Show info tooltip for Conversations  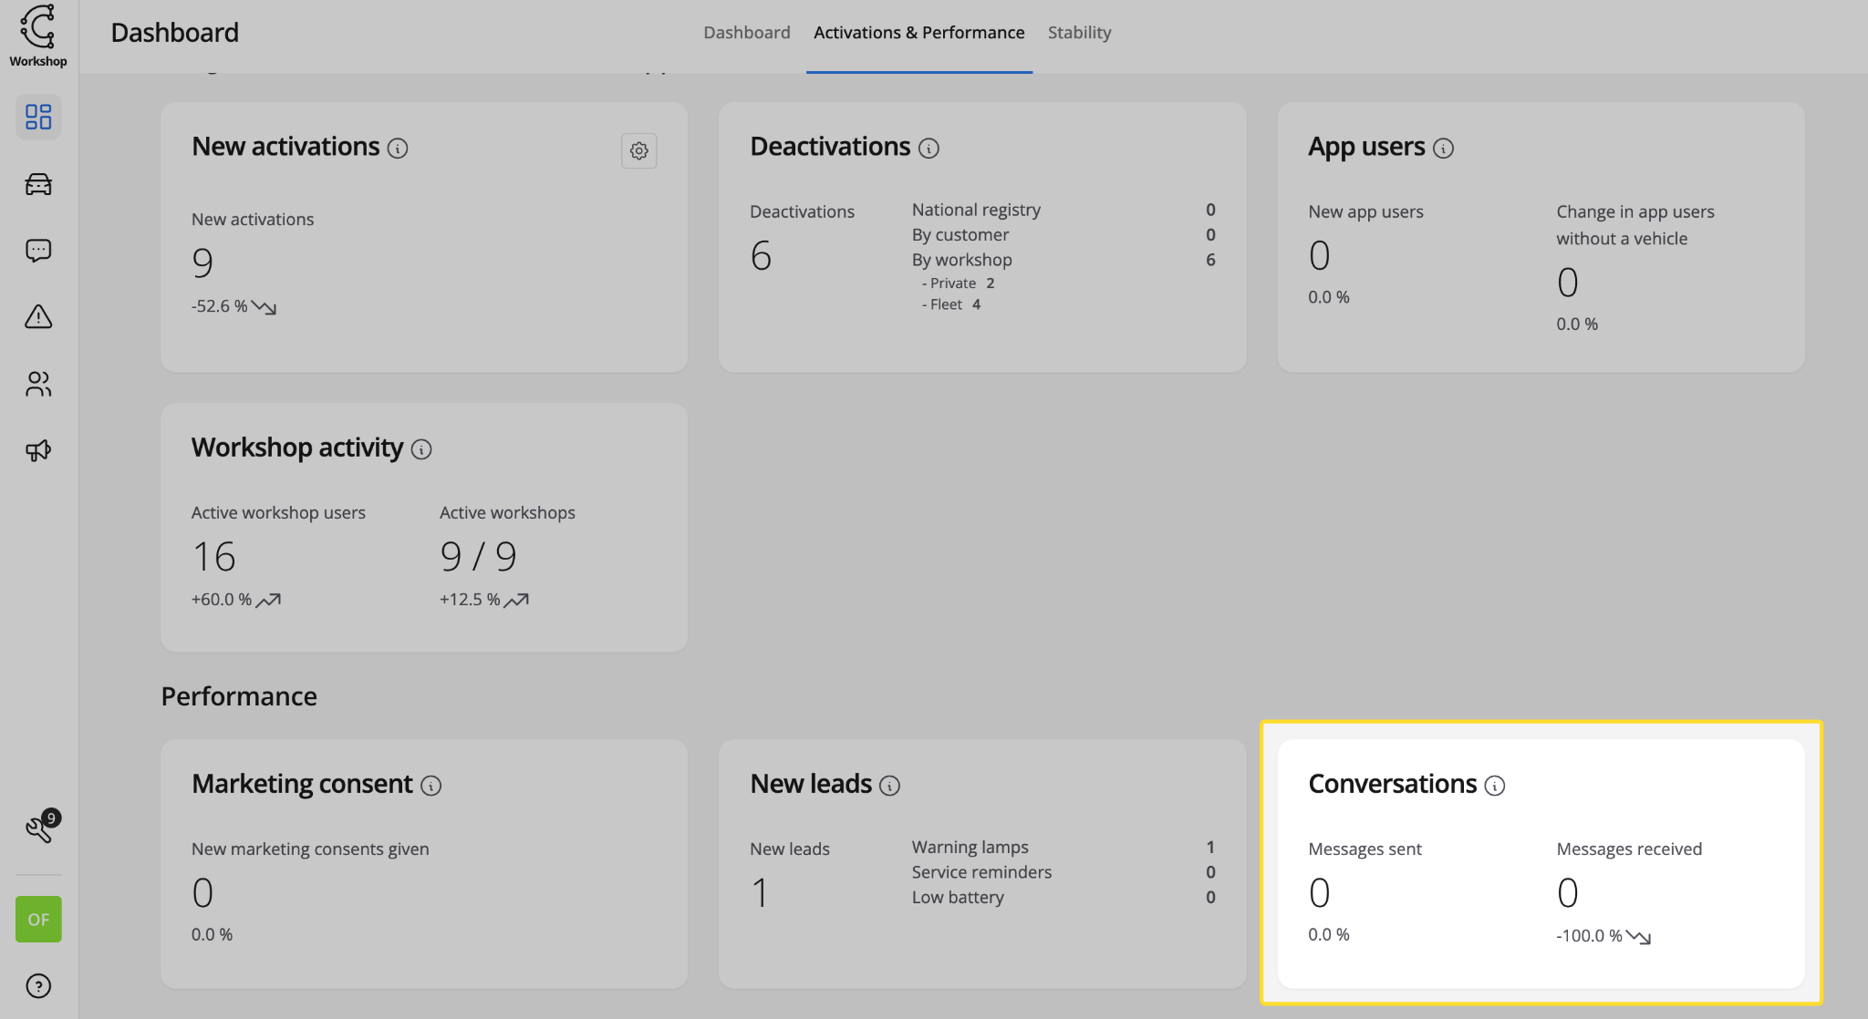1495,786
